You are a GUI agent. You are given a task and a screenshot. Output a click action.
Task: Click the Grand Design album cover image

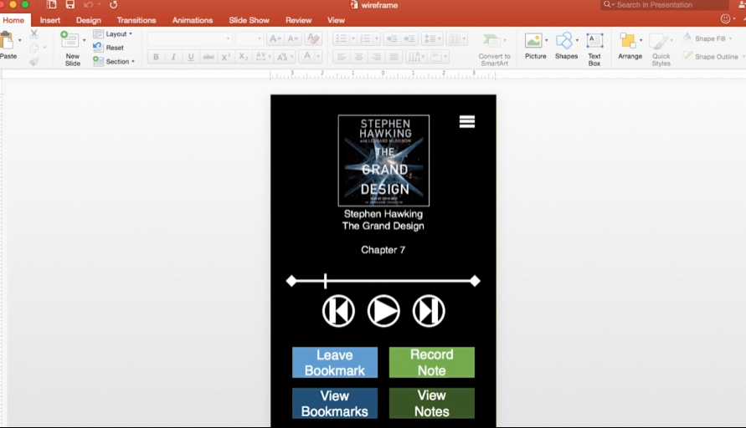383,160
